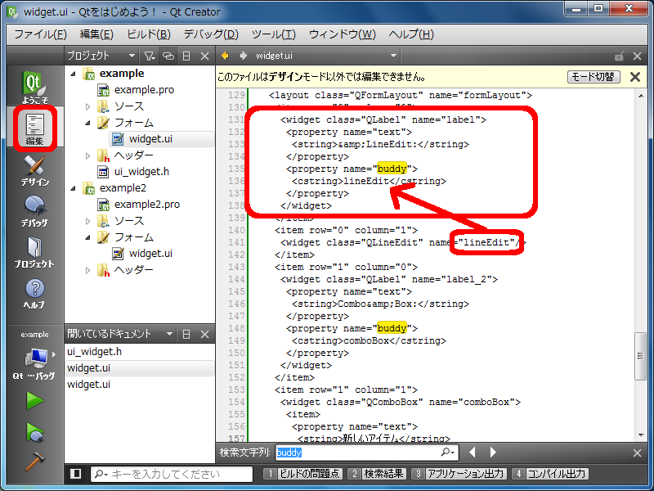The width and height of the screenshot is (654, 491).
Task: Click the hammer Build icon
Action: pyautogui.click(x=34, y=462)
